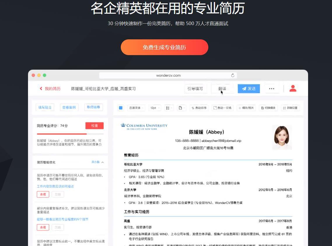Select the 教育经历 section heading
The image size is (332, 246).
coord(131,155)
